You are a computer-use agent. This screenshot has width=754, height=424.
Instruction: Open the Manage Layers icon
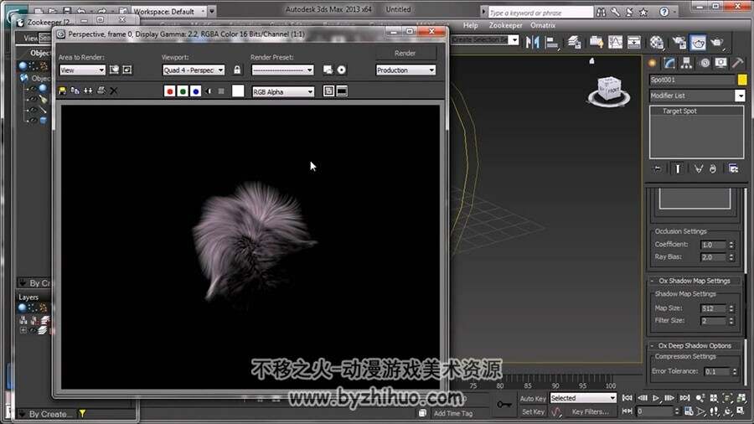tap(574, 43)
